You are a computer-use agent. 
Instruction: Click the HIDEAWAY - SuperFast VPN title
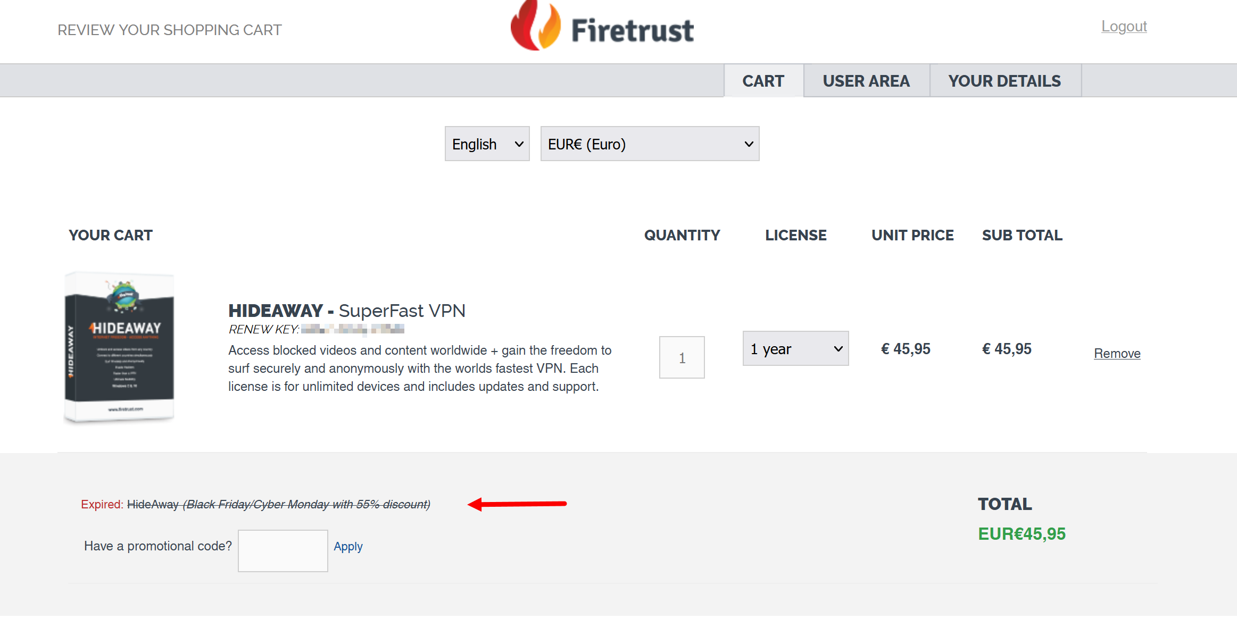pos(346,311)
